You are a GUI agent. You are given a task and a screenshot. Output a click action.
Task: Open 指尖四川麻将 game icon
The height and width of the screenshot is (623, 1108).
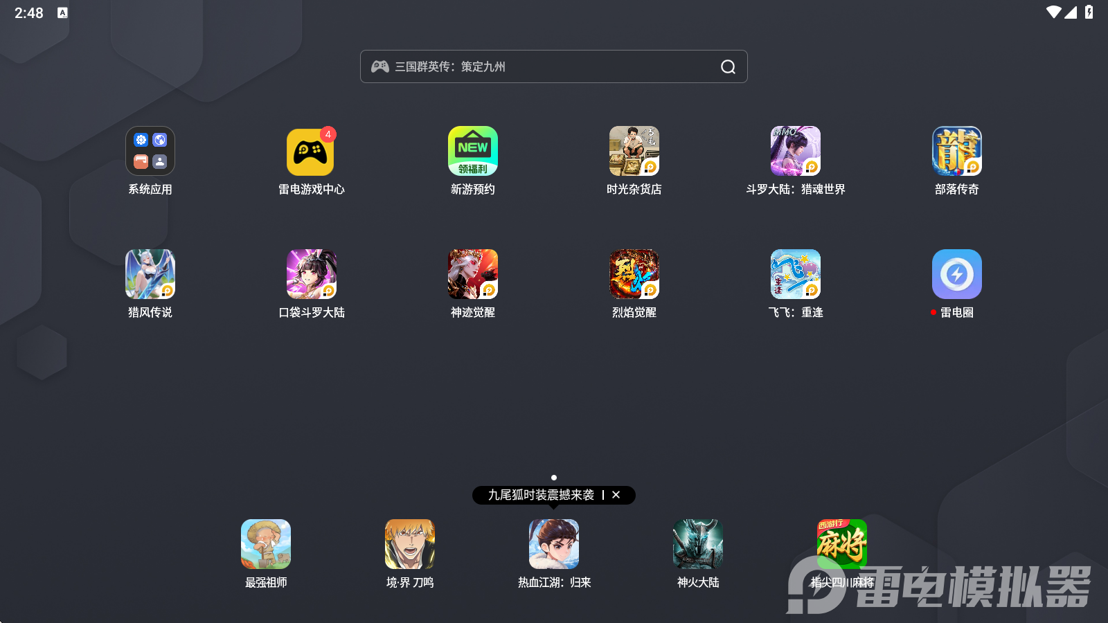tap(842, 544)
